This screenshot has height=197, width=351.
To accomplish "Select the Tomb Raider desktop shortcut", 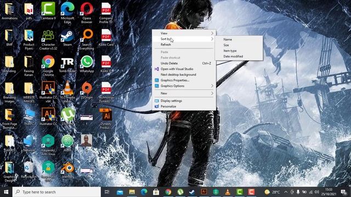I will [x=67, y=65].
